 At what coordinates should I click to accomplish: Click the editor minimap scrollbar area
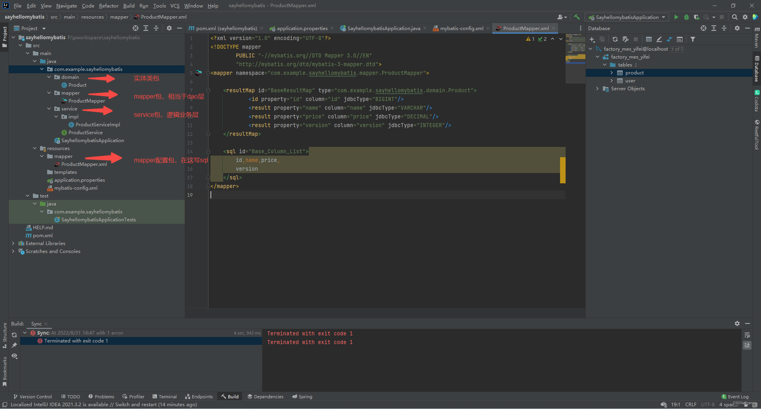tap(576, 59)
